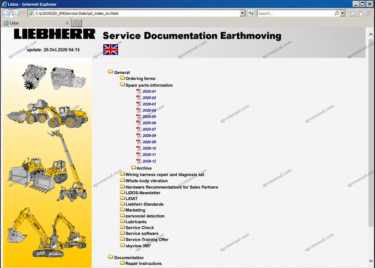Open a new blank tab
The width and height of the screenshot is (375, 268).
pyautogui.click(x=77, y=23)
